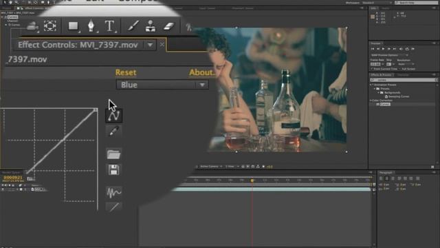Open the Active Camera view dropdown

click(211, 167)
